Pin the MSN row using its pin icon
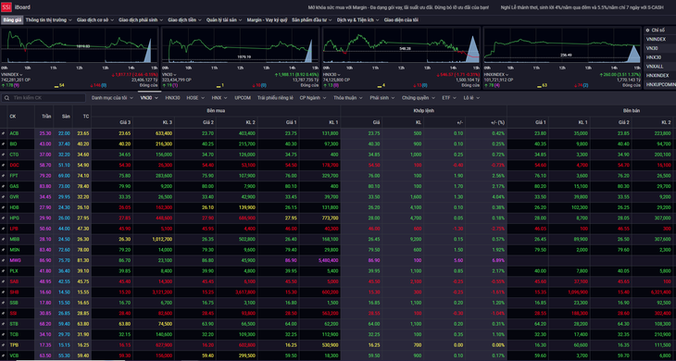 pyautogui.click(x=4, y=250)
